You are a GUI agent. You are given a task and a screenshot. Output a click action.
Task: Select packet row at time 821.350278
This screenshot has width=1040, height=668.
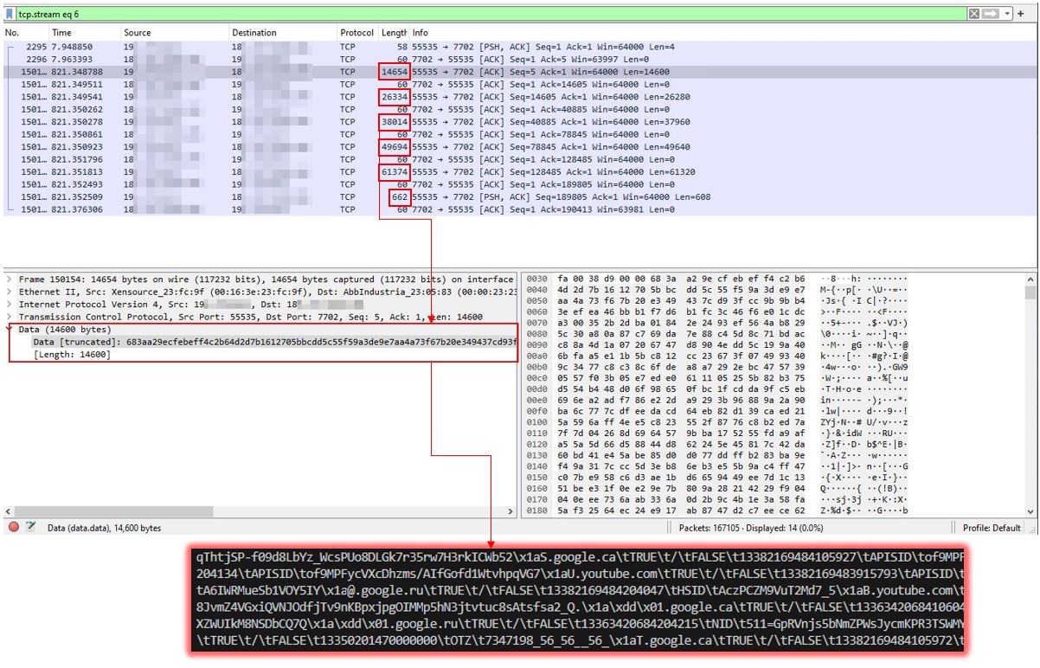coord(519,121)
